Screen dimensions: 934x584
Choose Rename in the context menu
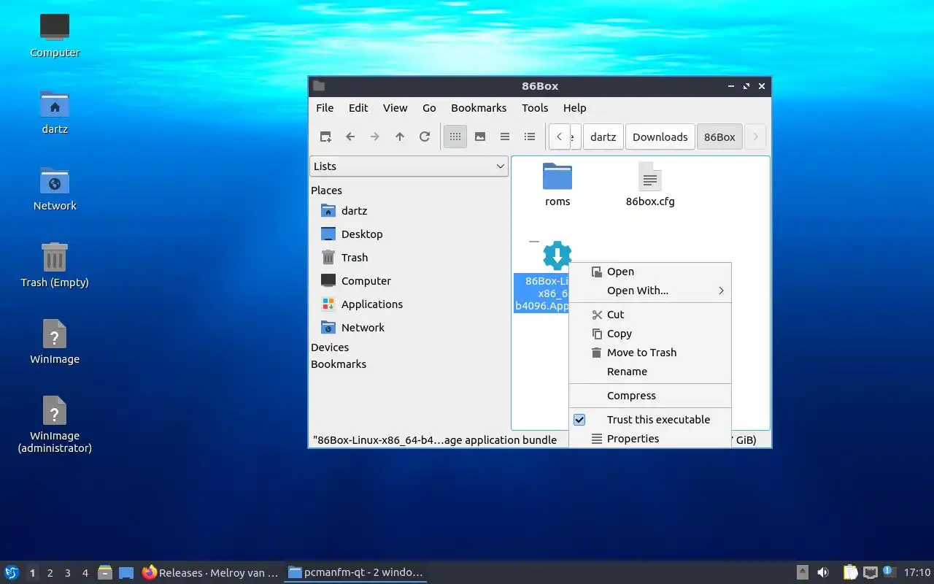(x=650, y=372)
